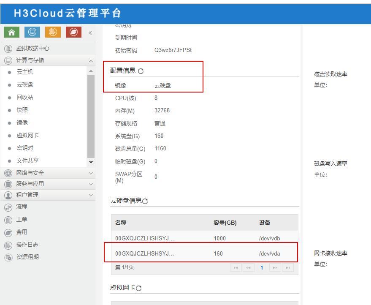Refresh the 虚拟网卡 section
The image size is (371, 305).
click(139, 288)
